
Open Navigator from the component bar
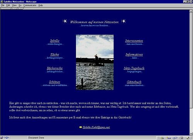tap(162, 138)
